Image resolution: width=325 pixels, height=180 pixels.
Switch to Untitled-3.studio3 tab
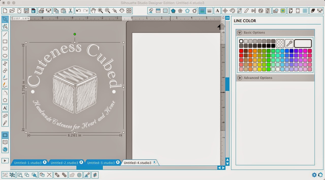point(101,163)
